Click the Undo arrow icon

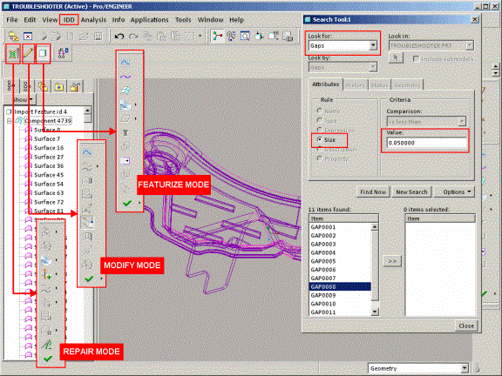pos(119,37)
